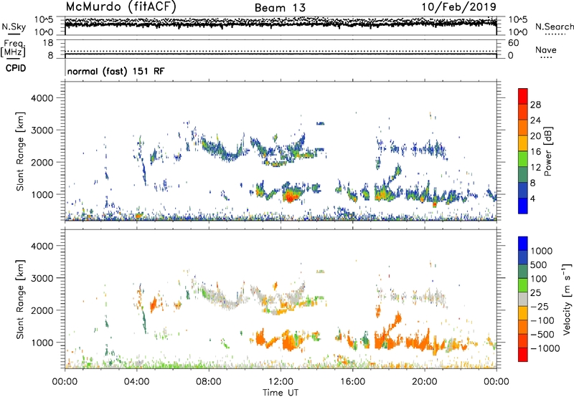Click the 04:00 time axis tick label
Screen dimensions: 574x397
[x=136, y=382]
